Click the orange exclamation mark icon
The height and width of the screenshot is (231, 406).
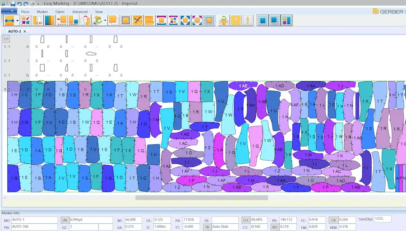pyautogui.click(x=235, y=20)
